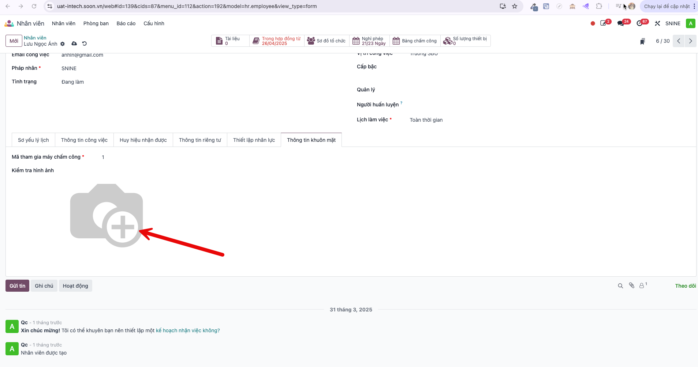The image size is (698, 367).
Task: Open the messages icon with badge 24
Action: [621, 23]
